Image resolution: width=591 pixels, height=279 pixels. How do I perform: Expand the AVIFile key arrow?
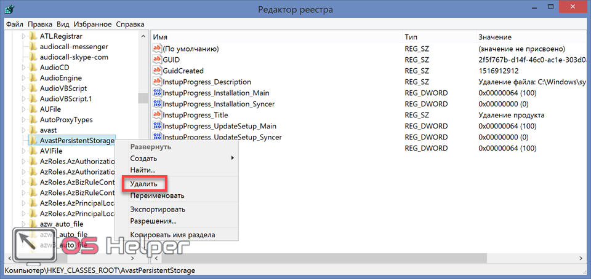pos(23,151)
